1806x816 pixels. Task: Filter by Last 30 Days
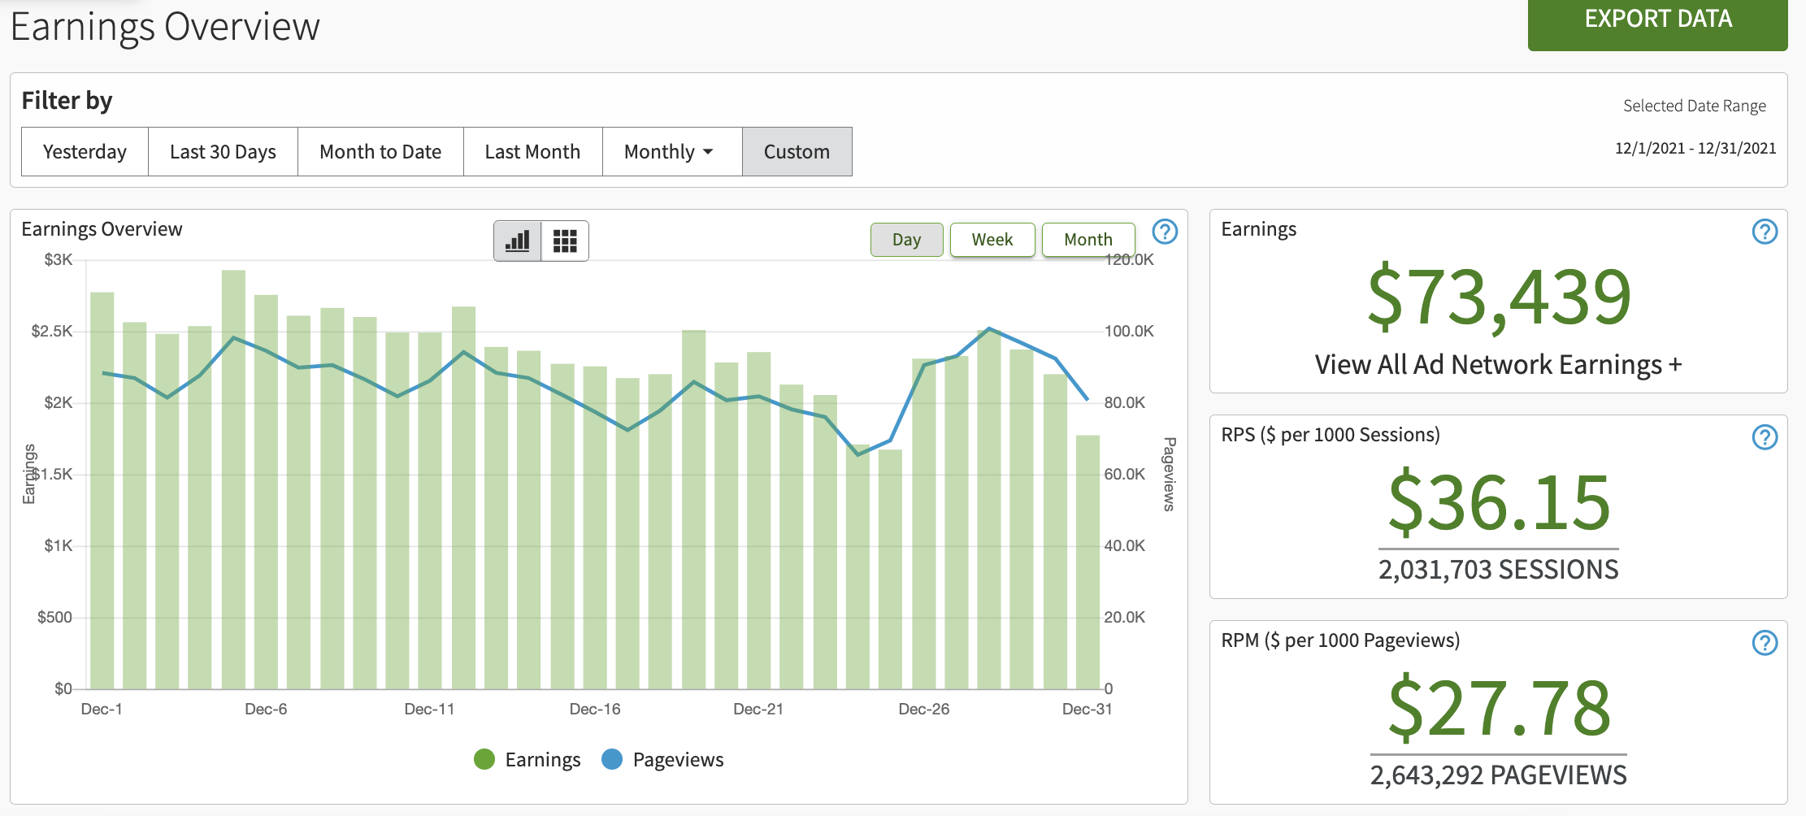(x=223, y=152)
